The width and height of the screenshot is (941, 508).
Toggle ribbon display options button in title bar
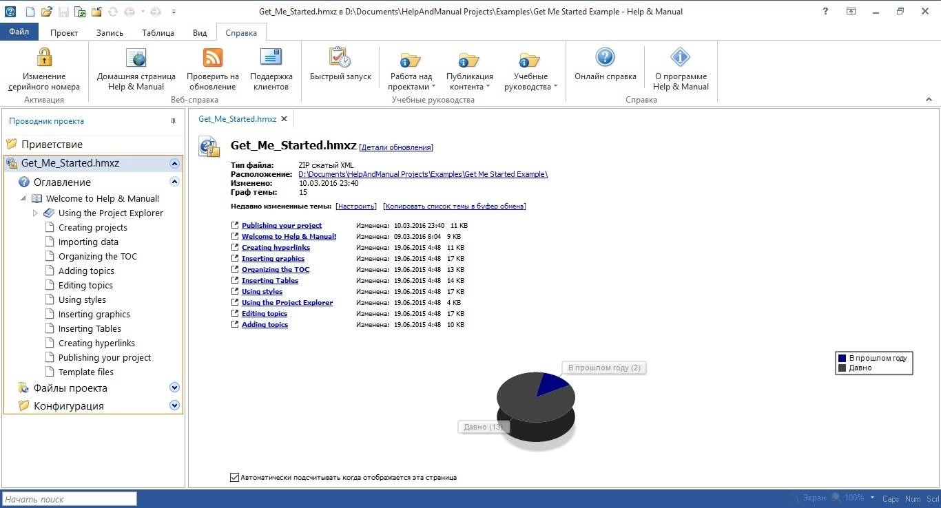click(x=851, y=12)
